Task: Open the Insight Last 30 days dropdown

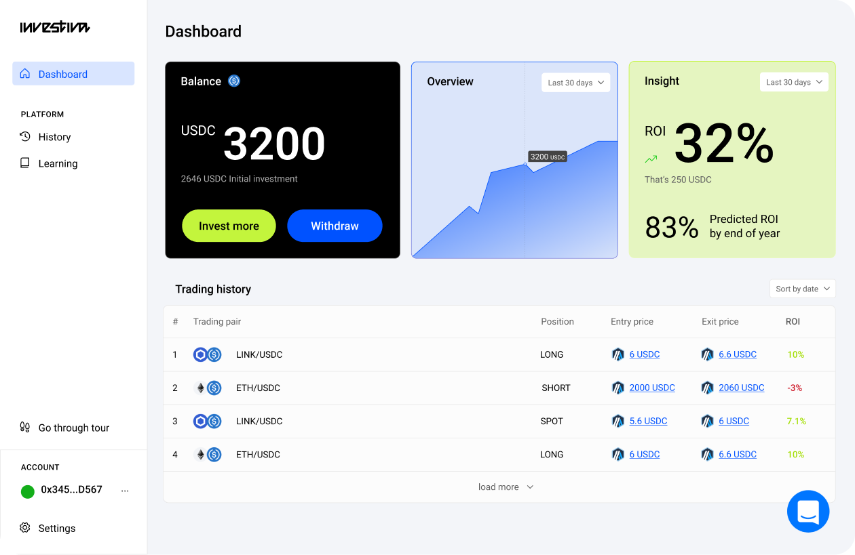Action: (794, 82)
